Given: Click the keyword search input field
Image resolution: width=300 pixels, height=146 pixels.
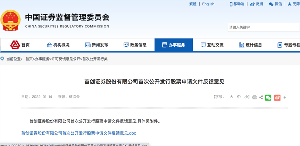Looking at the screenshot, I should click(263, 27).
